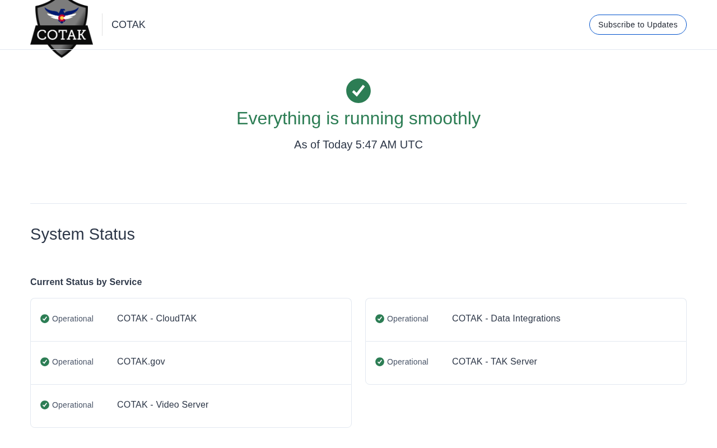Viewport: 717px width, 448px height.
Task: Select the COTAK.gov service name
Action: (x=141, y=362)
